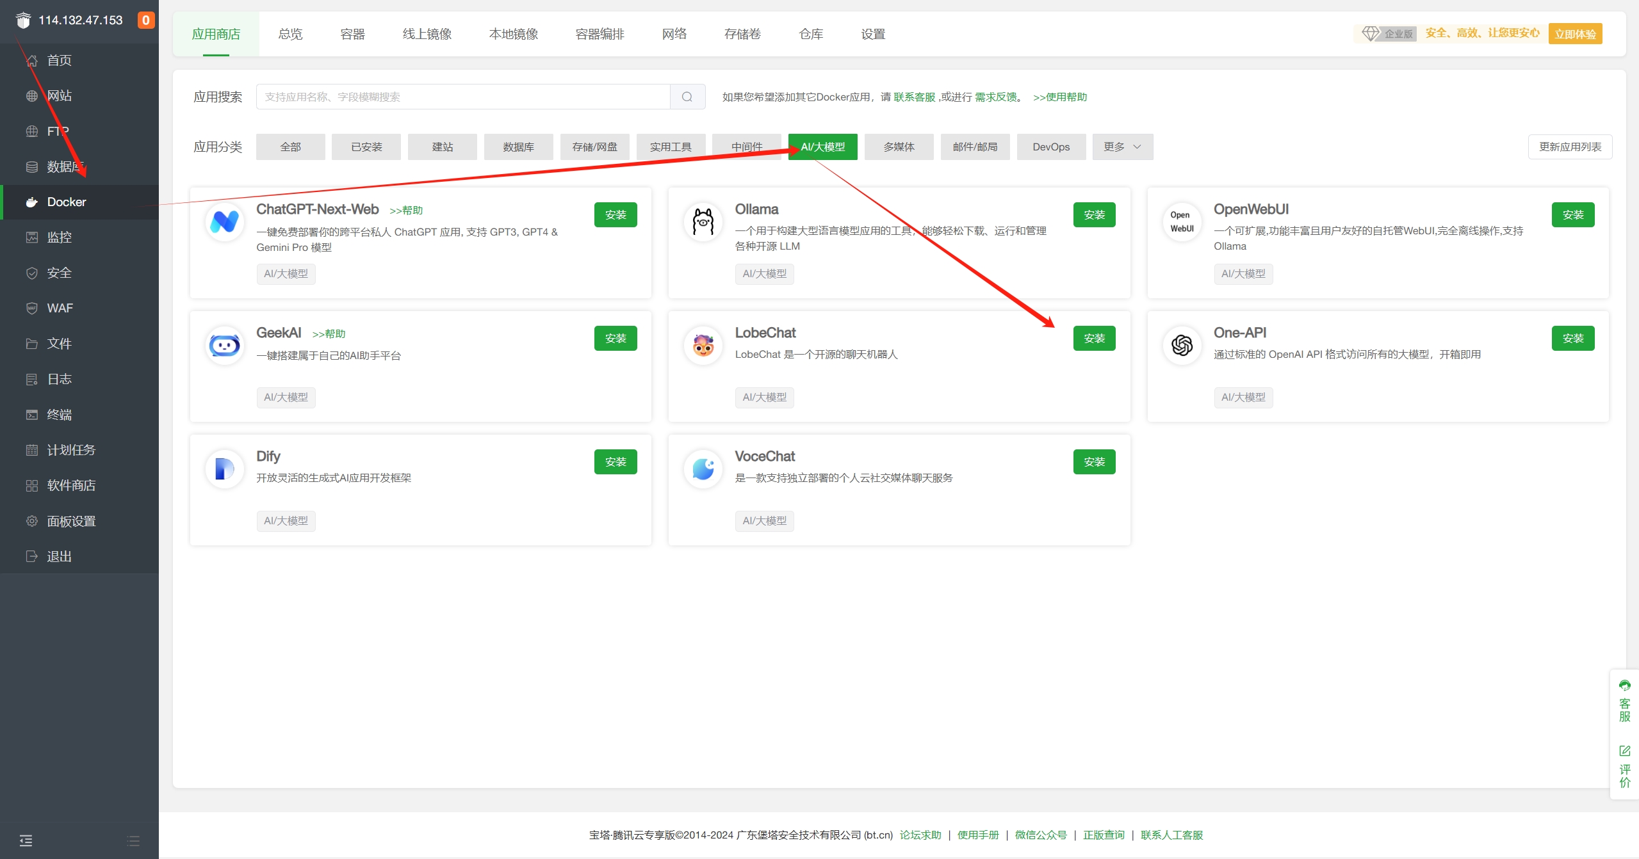Switch to the 存储卷 tab

(x=742, y=34)
